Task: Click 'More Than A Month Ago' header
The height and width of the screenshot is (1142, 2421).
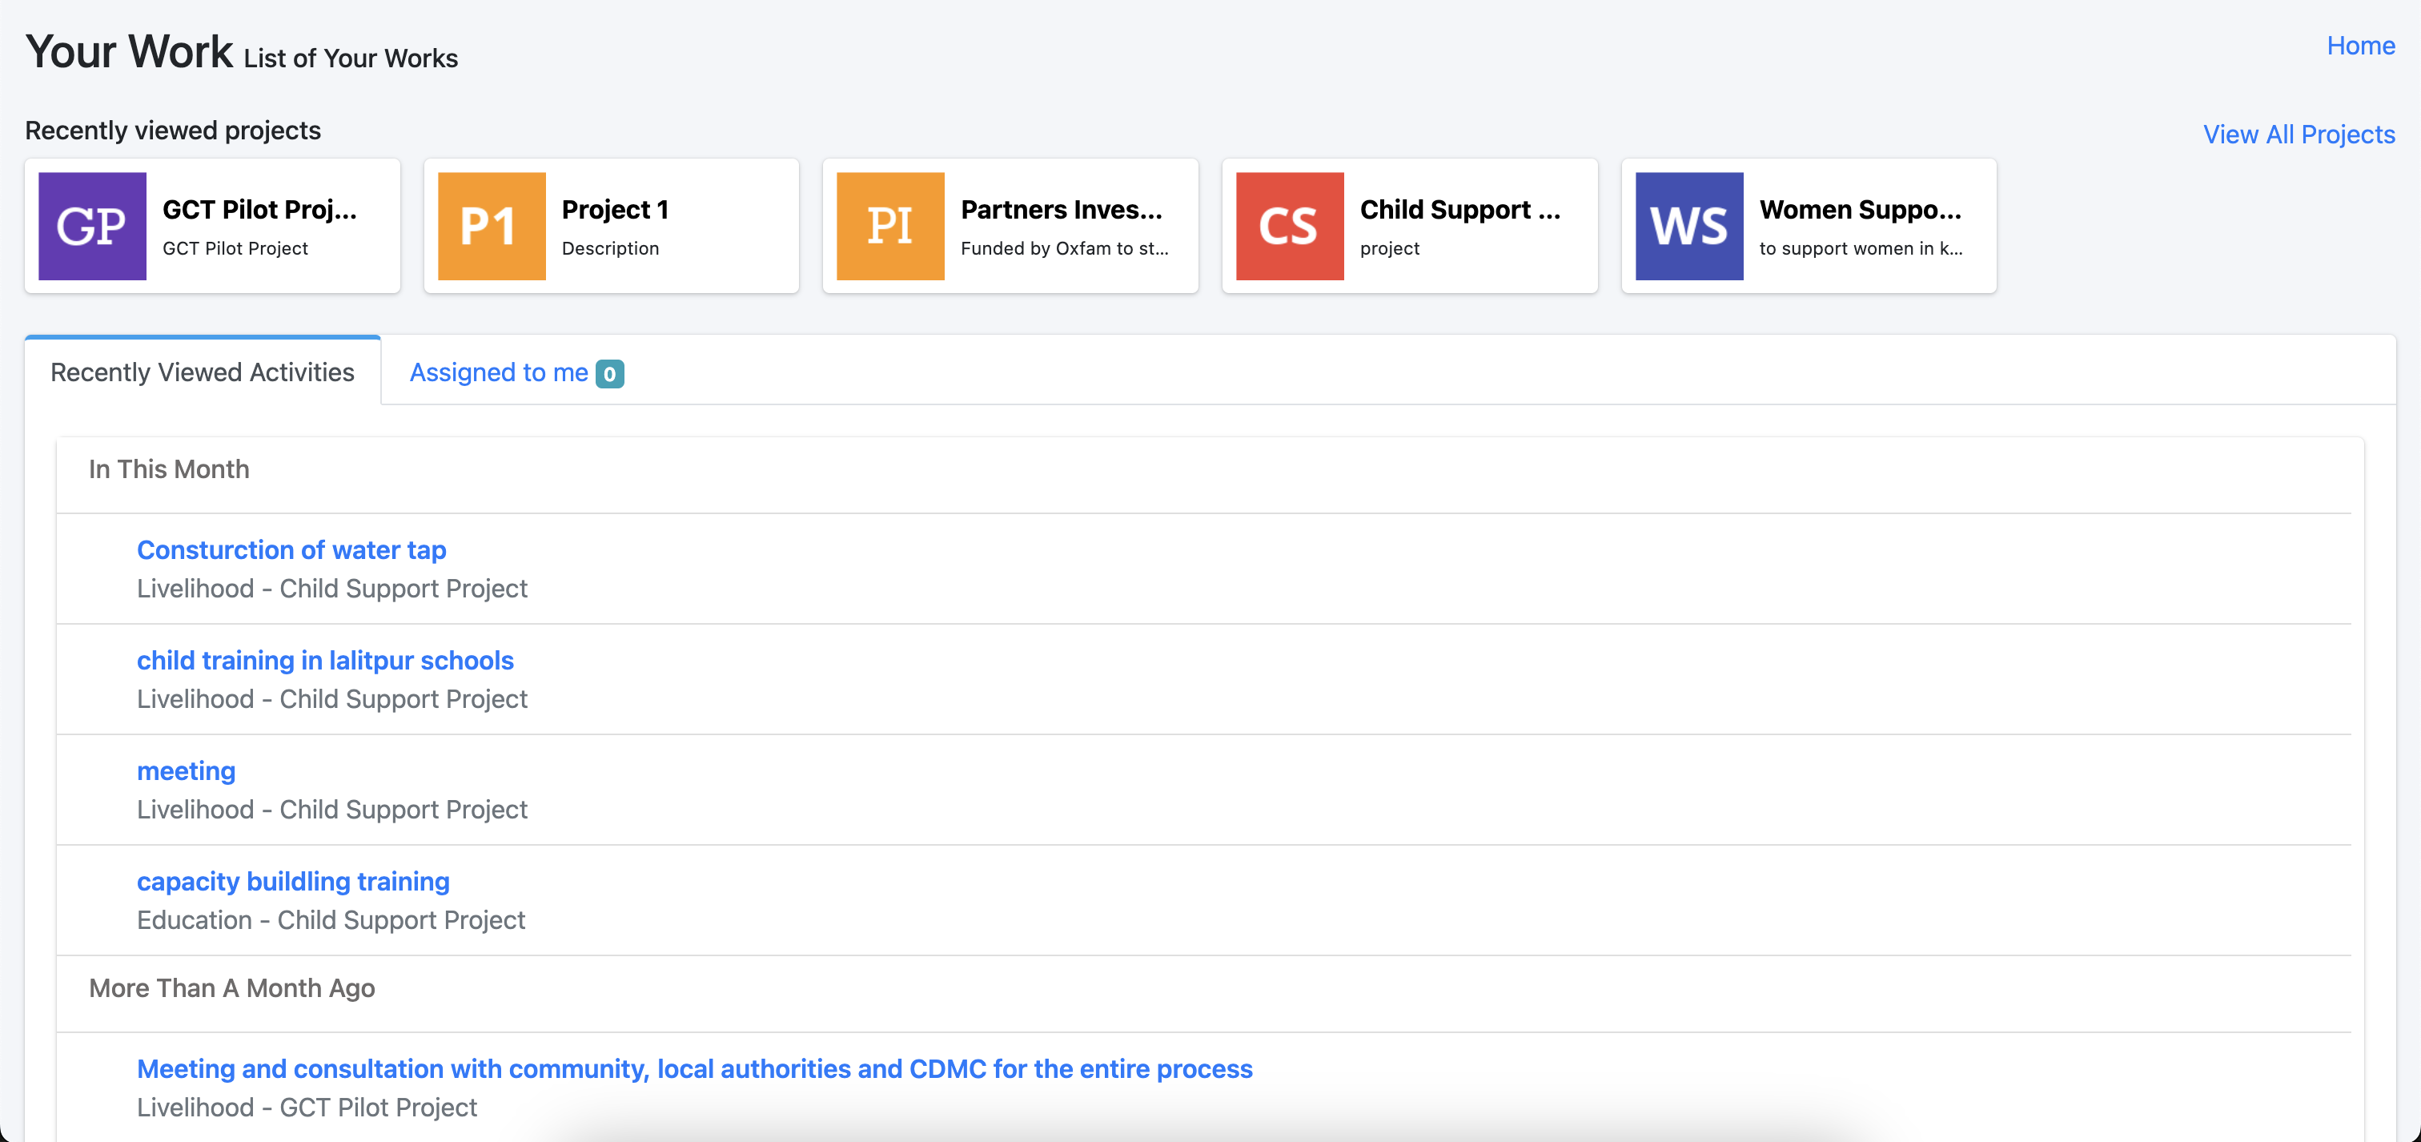Action: 232,988
